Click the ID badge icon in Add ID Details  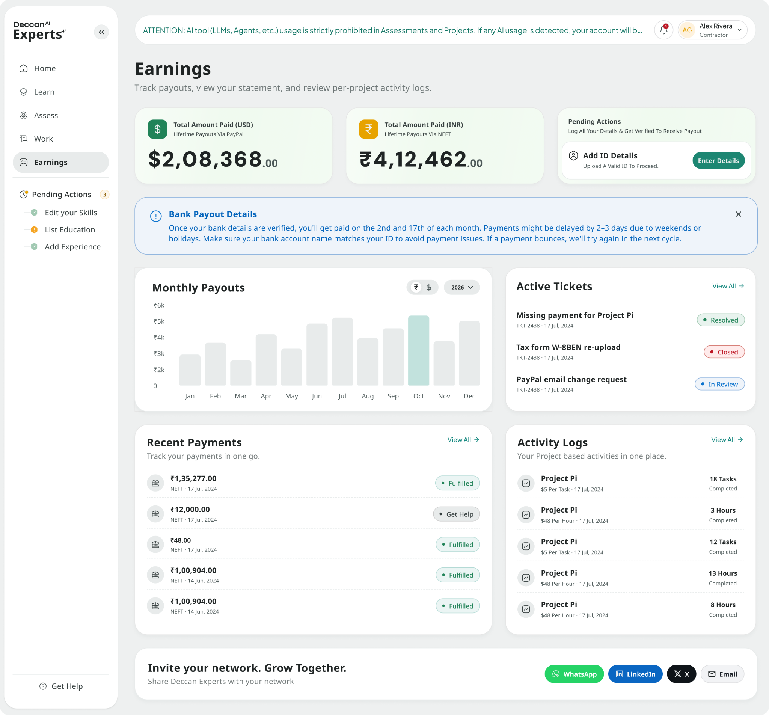click(573, 155)
